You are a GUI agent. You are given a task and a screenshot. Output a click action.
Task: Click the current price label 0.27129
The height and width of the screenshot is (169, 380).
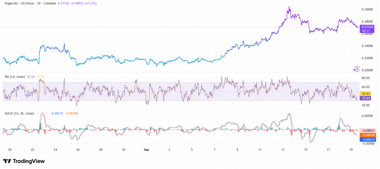coord(367,27)
